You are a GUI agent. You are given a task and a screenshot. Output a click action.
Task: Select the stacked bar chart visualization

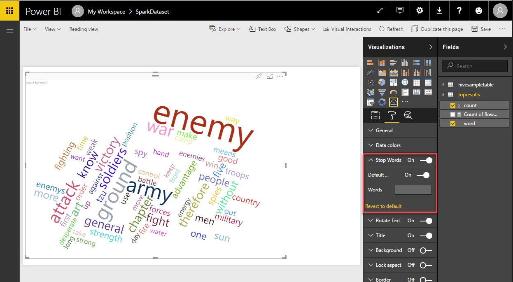pos(371,62)
